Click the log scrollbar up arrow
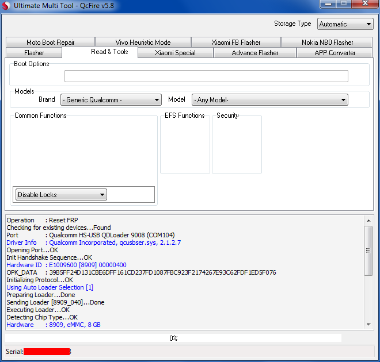This screenshot has height=362, width=380. 368,221
